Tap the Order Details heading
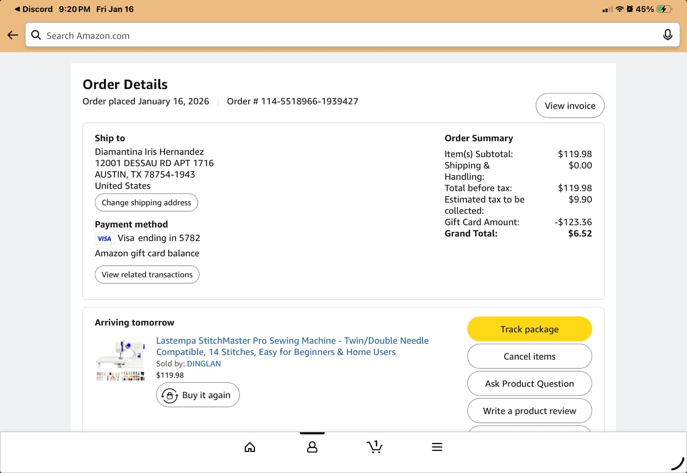687x473 pixels. (125, 85)
